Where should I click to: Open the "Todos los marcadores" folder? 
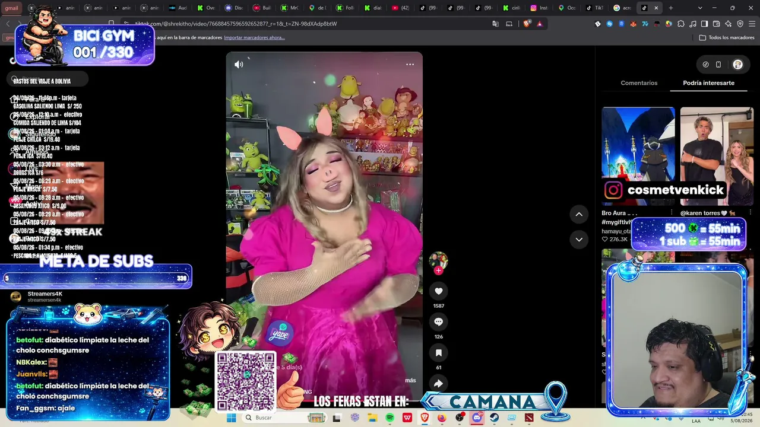point(727,37)
